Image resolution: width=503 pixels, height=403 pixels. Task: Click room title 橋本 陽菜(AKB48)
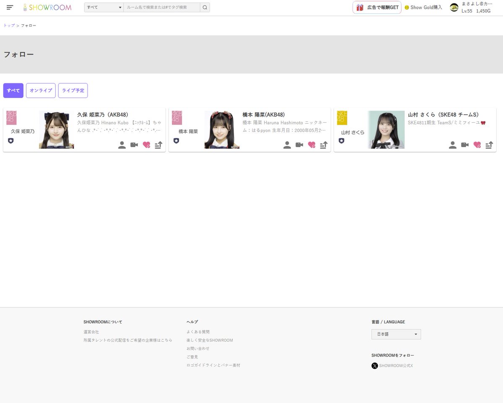[264, 114]
